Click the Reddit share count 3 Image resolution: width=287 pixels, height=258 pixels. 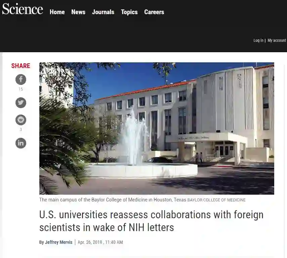(21, 130)
